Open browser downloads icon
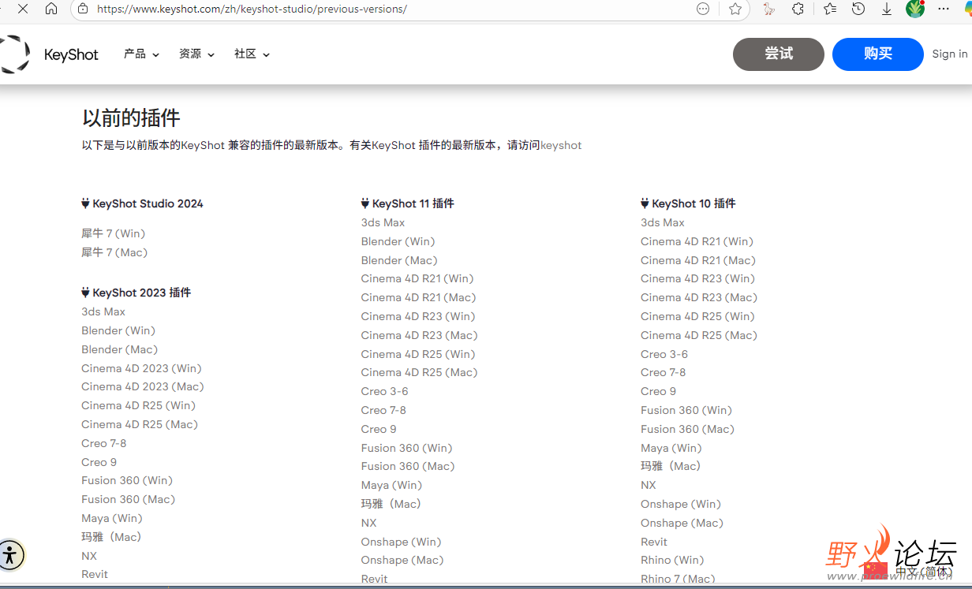This screenshot has width=972, height=589. [x=887, y=9]
